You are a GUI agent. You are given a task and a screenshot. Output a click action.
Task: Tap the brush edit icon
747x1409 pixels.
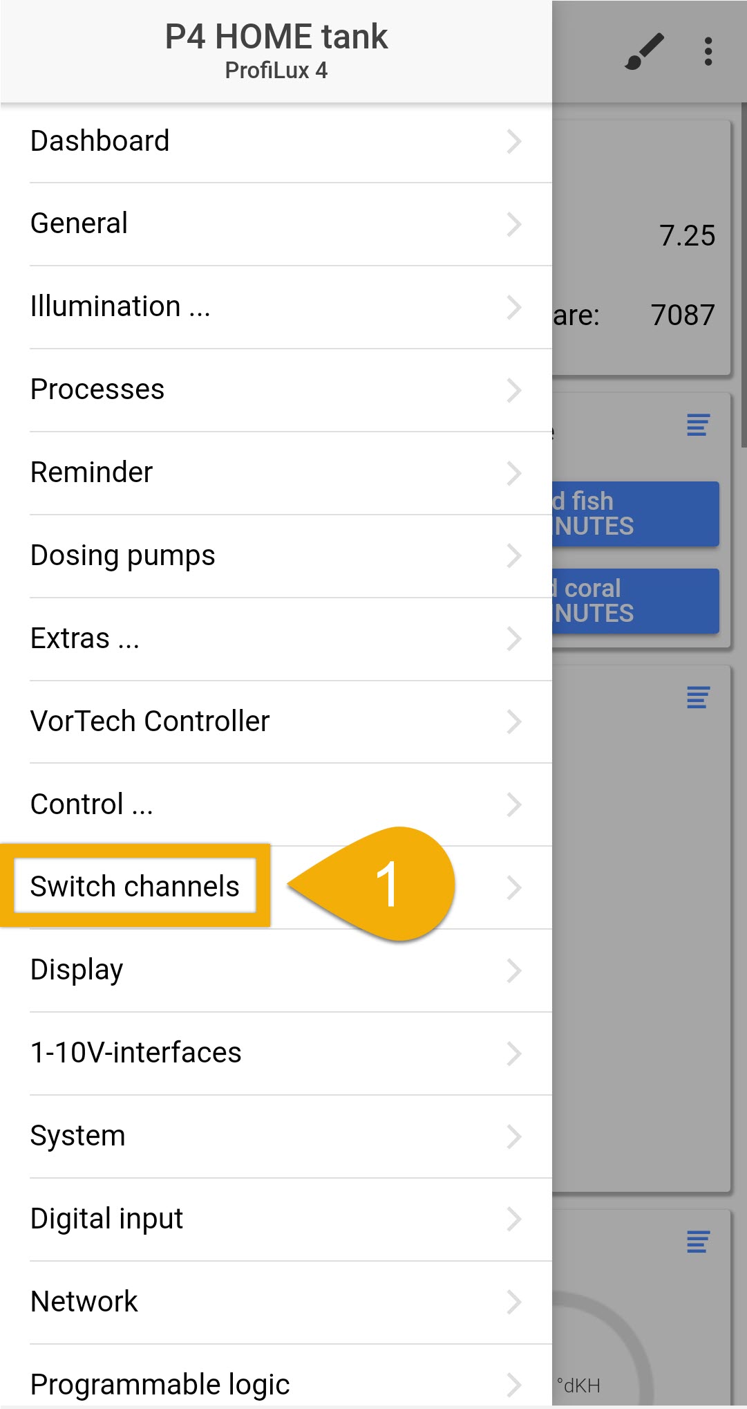point(644,52)
